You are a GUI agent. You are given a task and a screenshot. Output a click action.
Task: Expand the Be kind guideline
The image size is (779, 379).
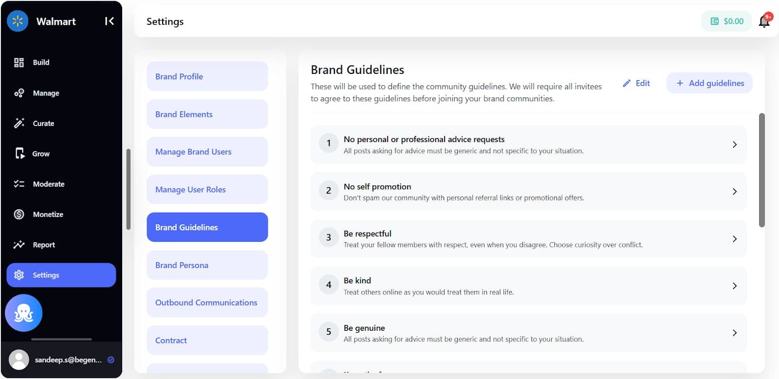coord(734,286)
